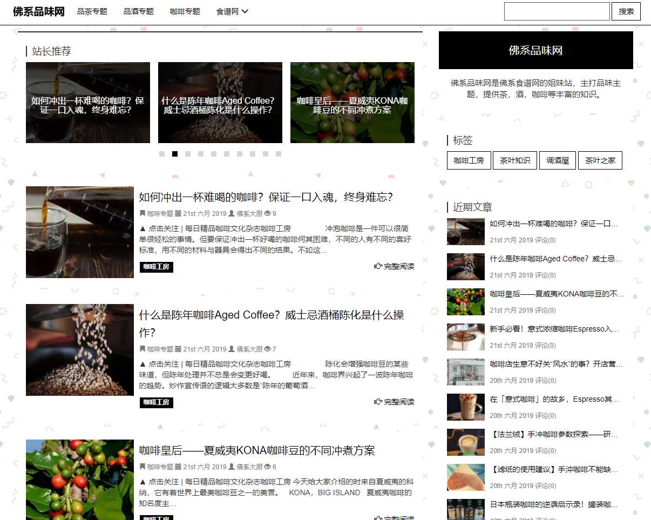651x520 pixels.
Task: Open recent article 【滤纸的使用建议】手冲咖啡
Action: click(x=554, y=469)
